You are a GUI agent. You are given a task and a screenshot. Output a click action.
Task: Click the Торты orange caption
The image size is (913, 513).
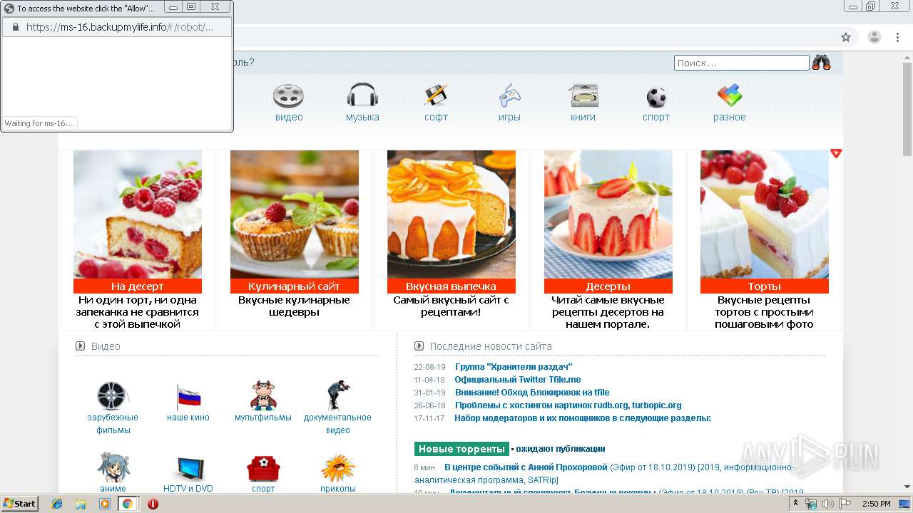pos(765,286)
